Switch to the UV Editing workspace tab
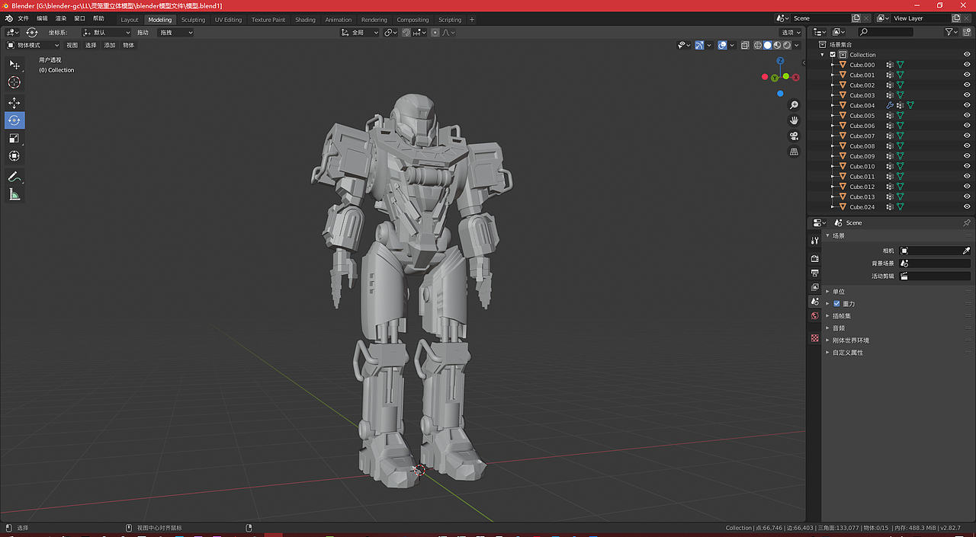This screenshot has width=976, height=537. [228, 19]
